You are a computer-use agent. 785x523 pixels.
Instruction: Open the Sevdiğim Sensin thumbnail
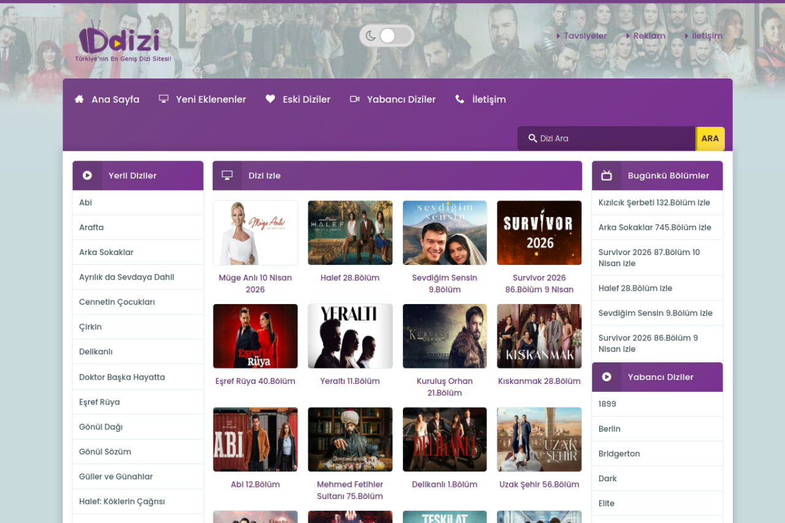[445, 233]
